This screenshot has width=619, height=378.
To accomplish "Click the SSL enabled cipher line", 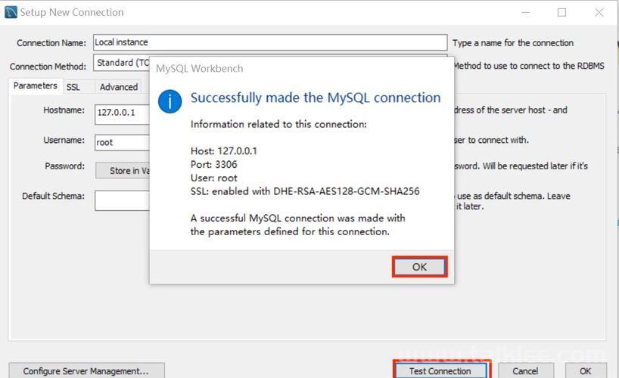I will [x=305, y=191].
